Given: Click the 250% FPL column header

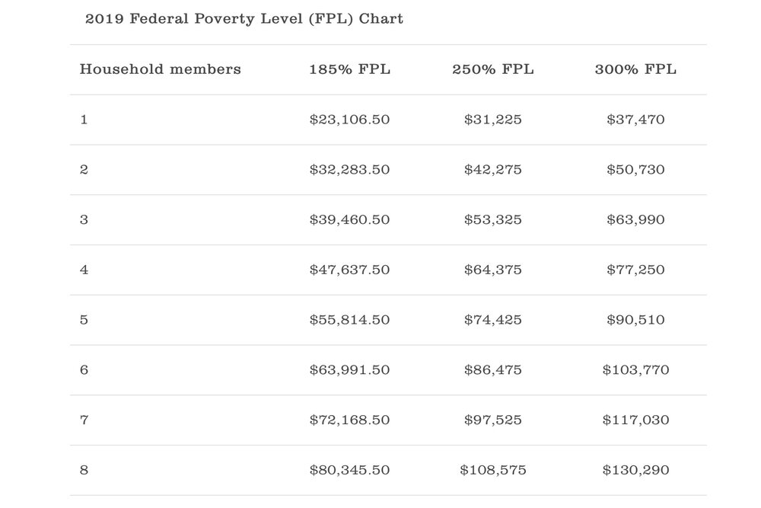Looking at the screenshot, I should pyautogui.click(x=492, y=69).
